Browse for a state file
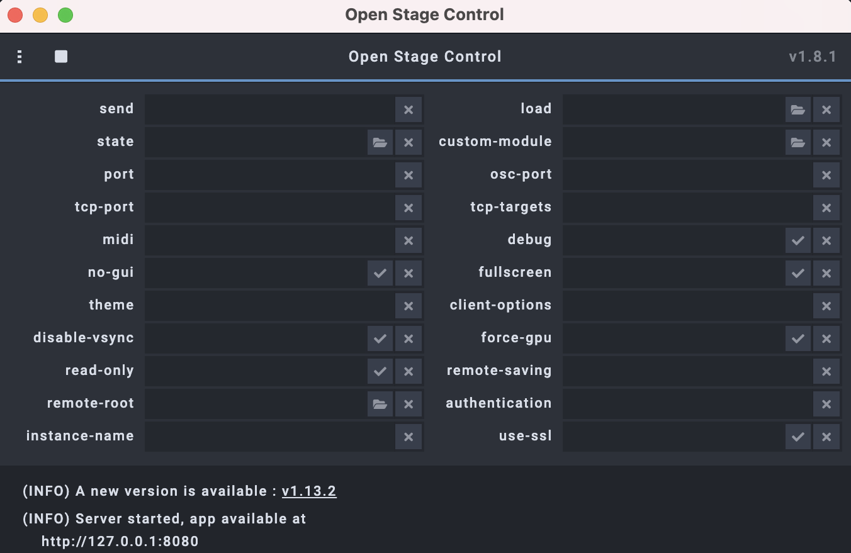851x553 pixels. (380, 142)
